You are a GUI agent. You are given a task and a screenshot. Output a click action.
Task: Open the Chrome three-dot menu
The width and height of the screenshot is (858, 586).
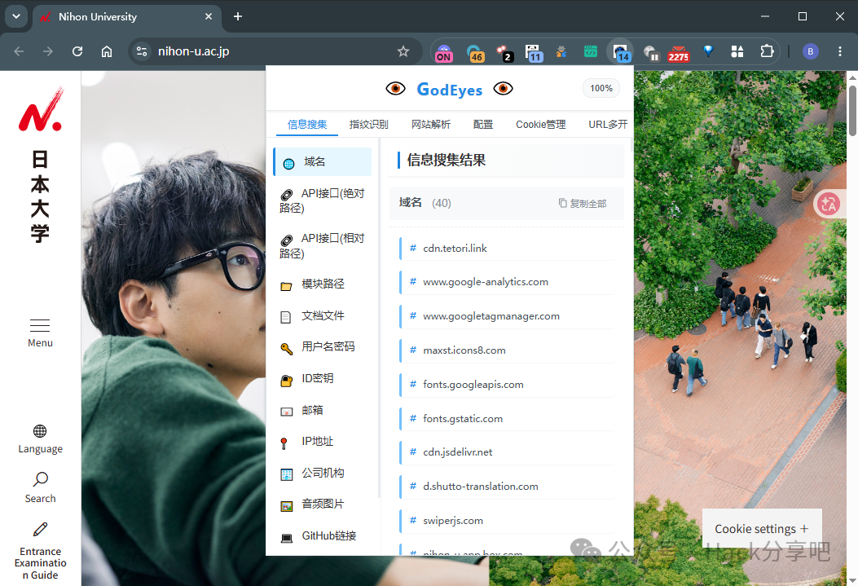(840, 51)
